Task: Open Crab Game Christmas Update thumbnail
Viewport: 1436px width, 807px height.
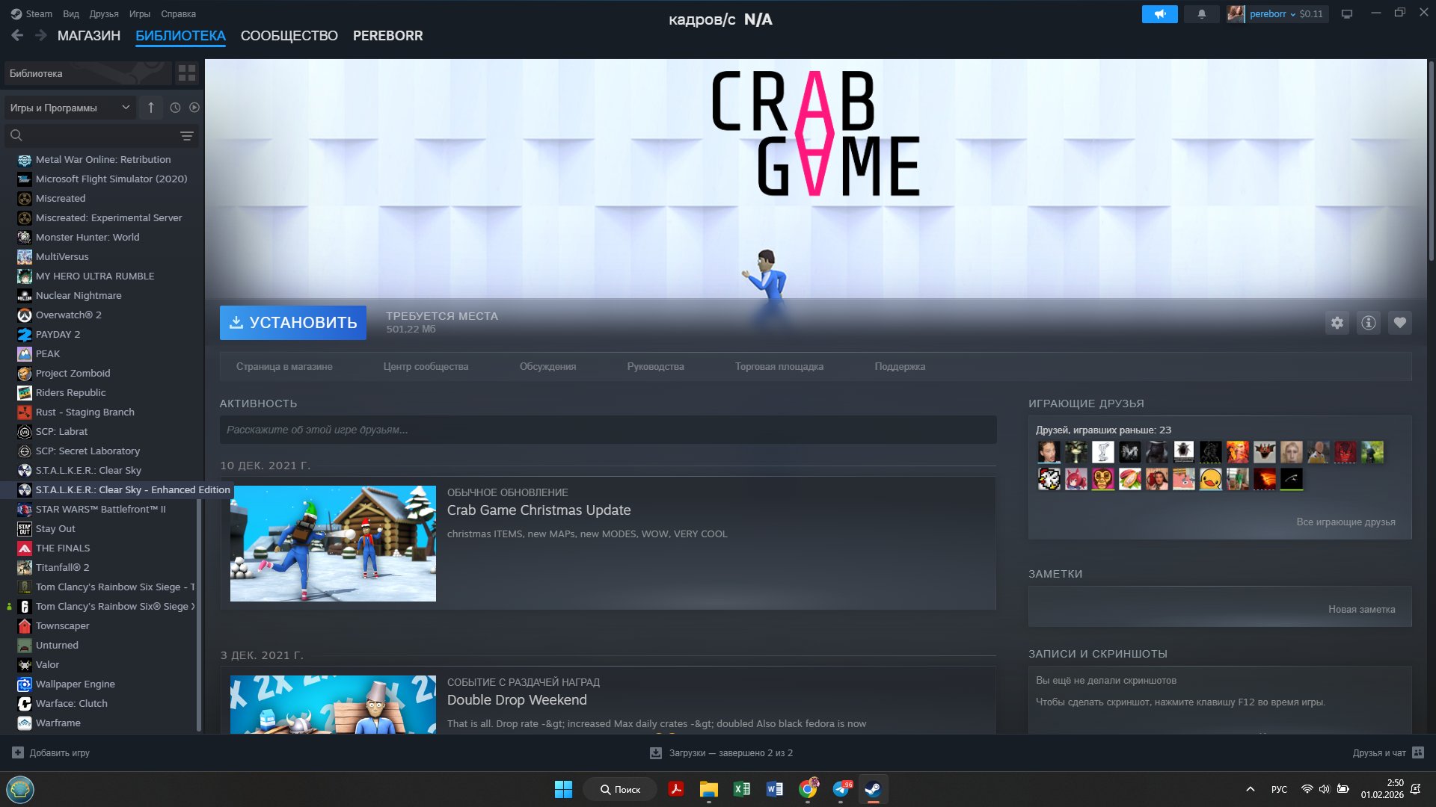Action: pyautogui.click(x=333, y=543)
